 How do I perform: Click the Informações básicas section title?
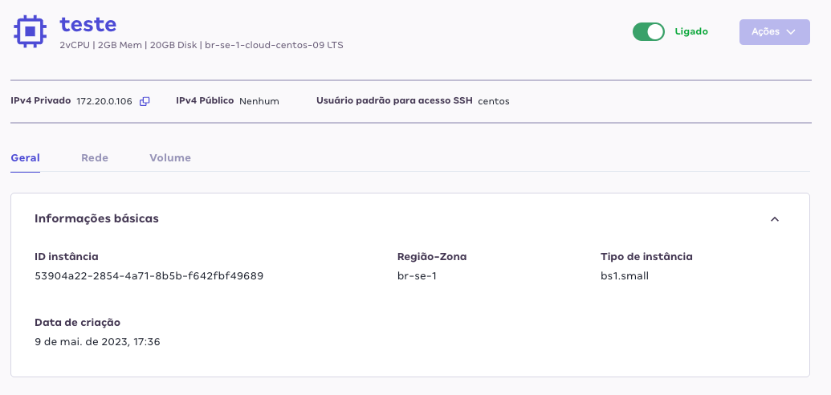point(96,218)
